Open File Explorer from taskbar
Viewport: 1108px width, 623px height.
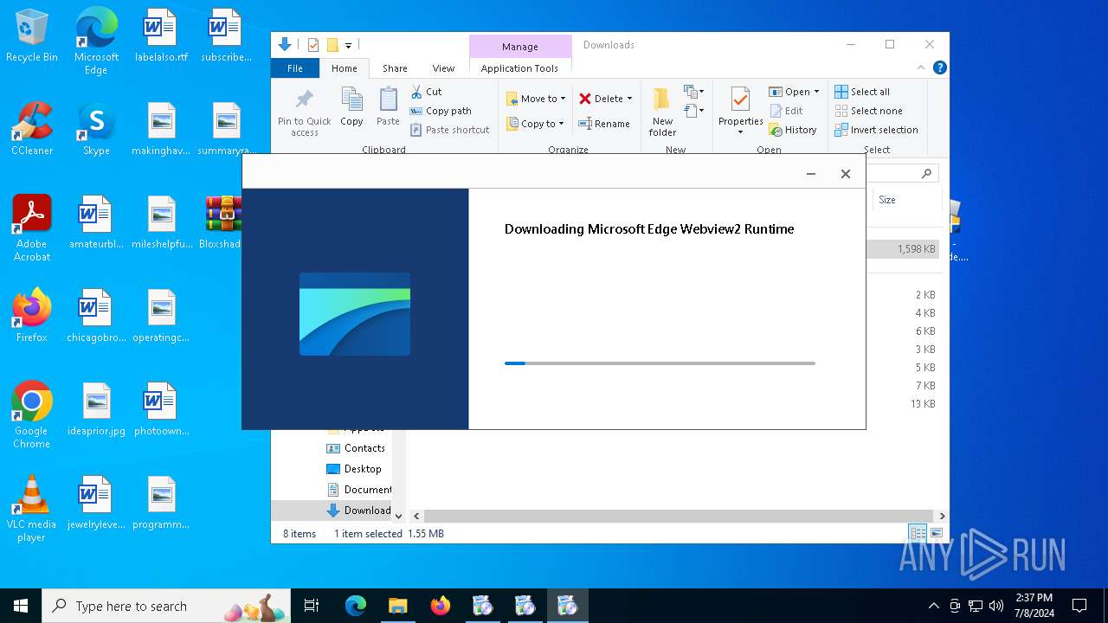(x=397, y=606)
